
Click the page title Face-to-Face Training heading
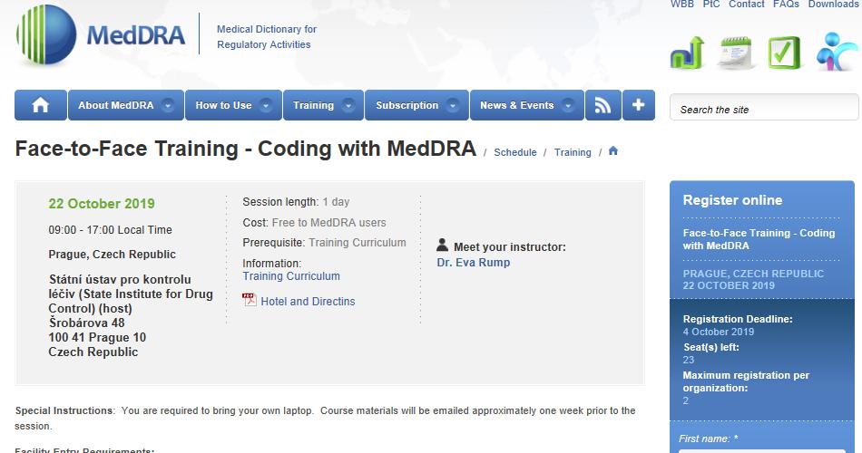(246, 149)
